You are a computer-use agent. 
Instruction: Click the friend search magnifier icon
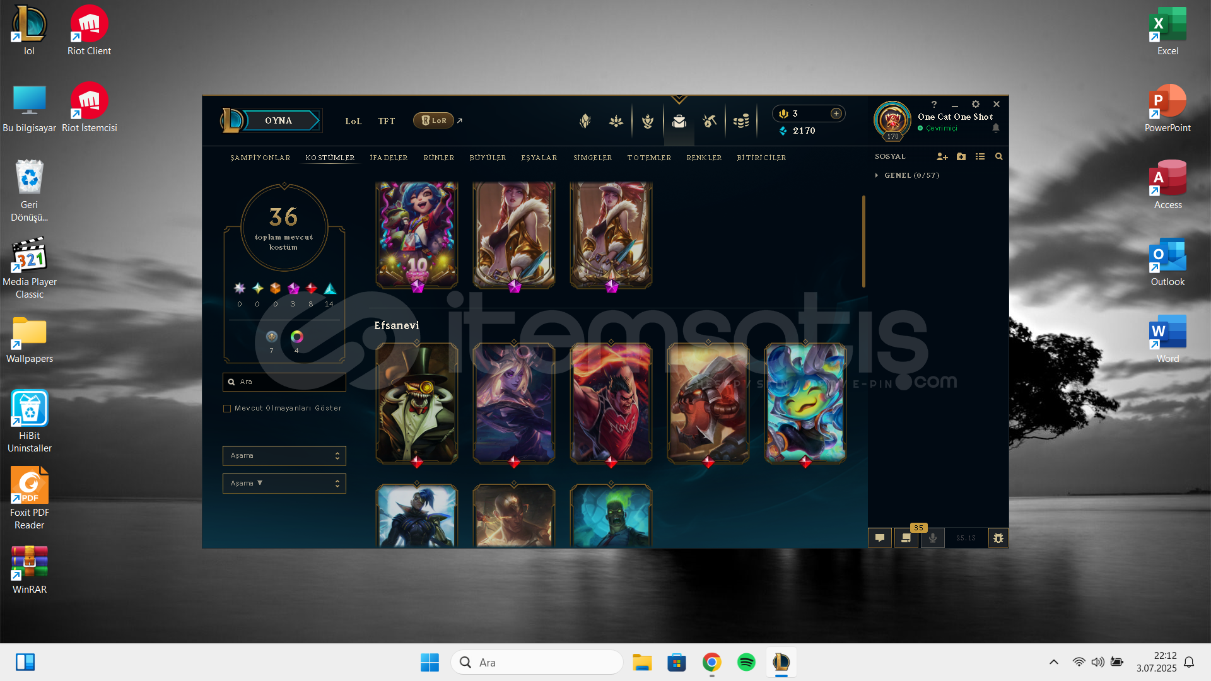pyautogui.click(x=999, y=156)
